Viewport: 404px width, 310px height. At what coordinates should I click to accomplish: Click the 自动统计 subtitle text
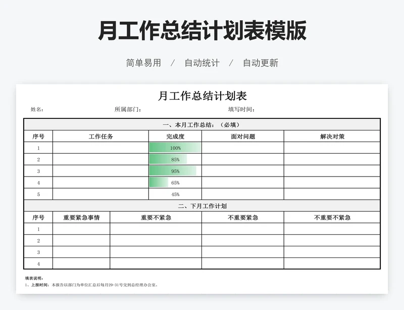[x=202, y=63]
